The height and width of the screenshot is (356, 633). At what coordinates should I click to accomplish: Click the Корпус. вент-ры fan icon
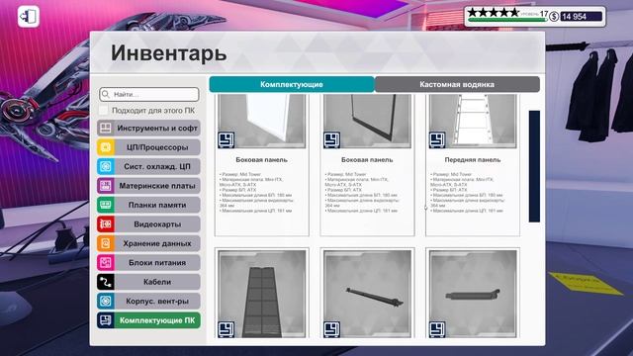pos(106,301)
